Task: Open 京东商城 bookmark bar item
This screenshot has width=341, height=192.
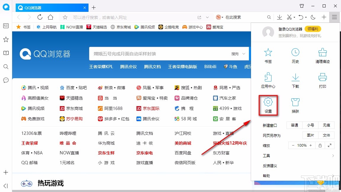Action: point(121,27)
